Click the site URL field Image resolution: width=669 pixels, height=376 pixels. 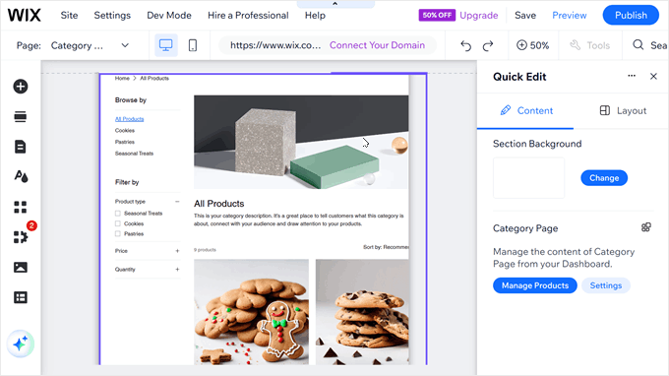click(x=275, y=45)
